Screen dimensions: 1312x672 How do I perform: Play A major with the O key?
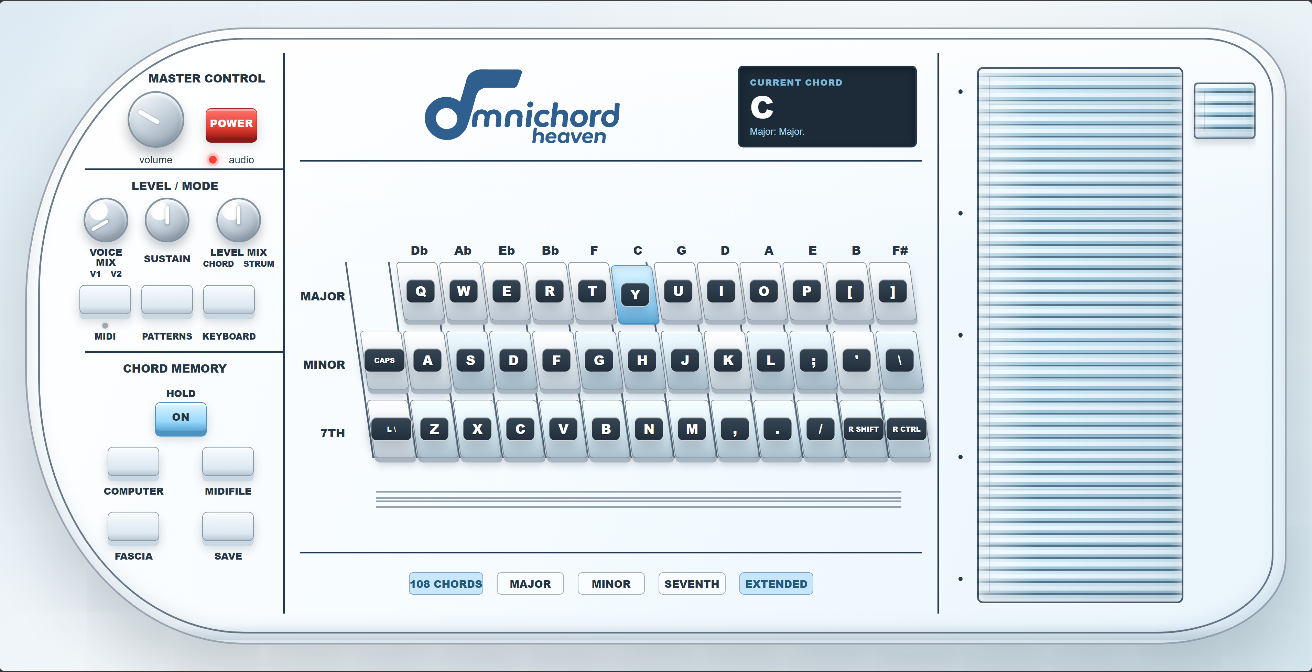(763, 292)
